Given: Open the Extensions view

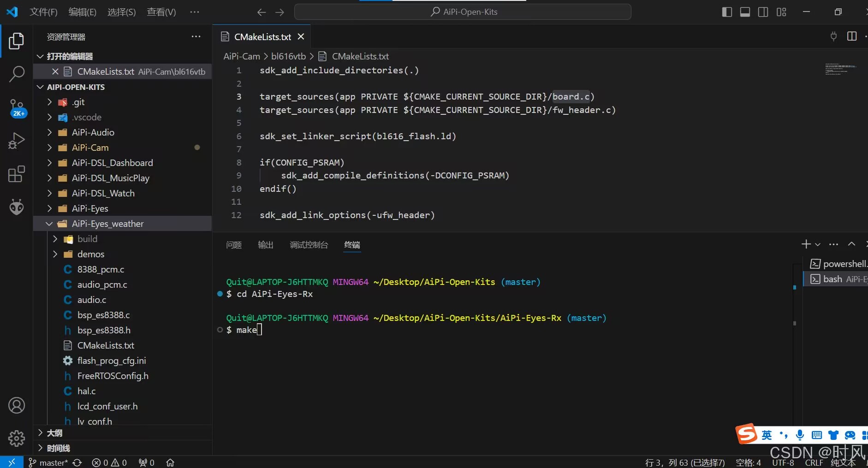Looking at the screenshot, I should 17,174.
